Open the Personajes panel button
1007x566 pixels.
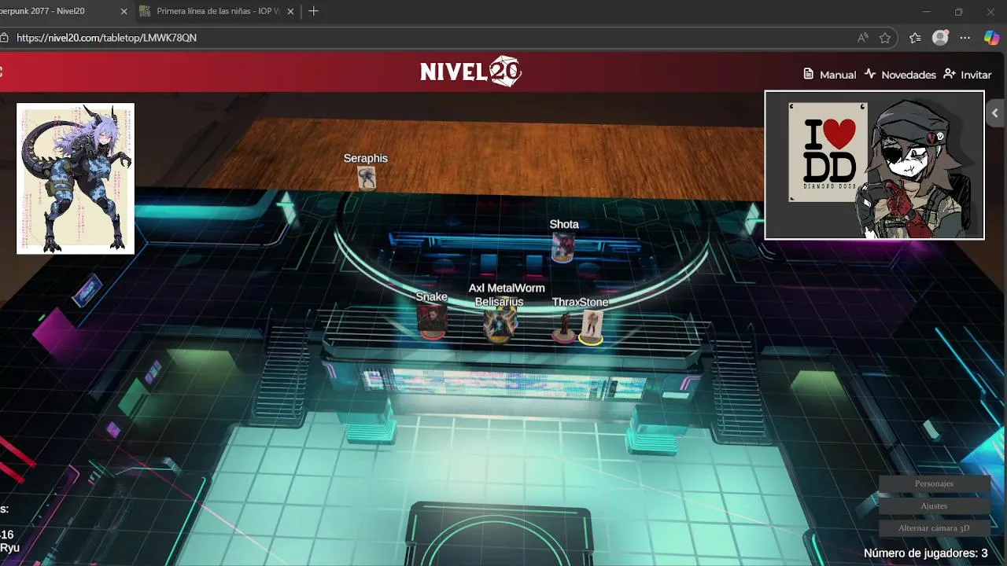point(934,483)
